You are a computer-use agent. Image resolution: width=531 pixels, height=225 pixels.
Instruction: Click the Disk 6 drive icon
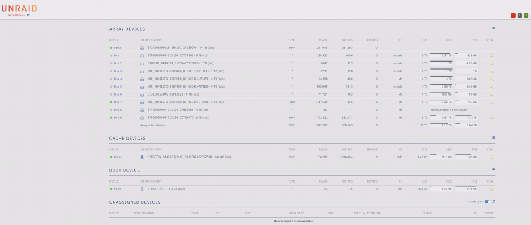(142, 94)
